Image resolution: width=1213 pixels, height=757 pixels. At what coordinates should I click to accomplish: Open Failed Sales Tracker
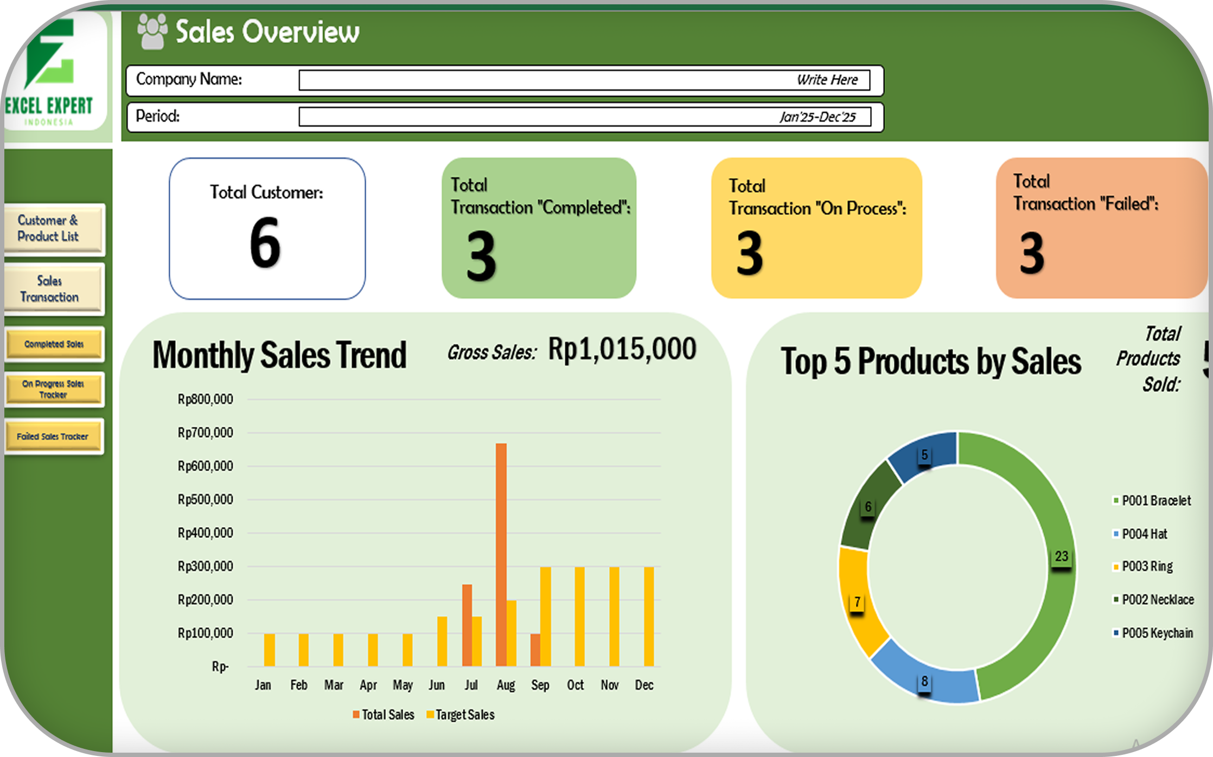coord(54,436)
